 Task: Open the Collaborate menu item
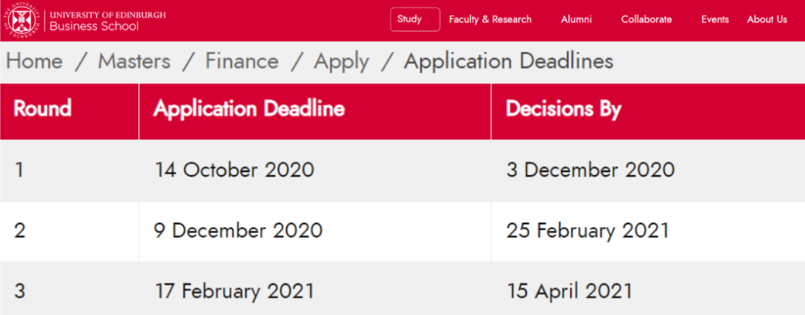point(646,19)
